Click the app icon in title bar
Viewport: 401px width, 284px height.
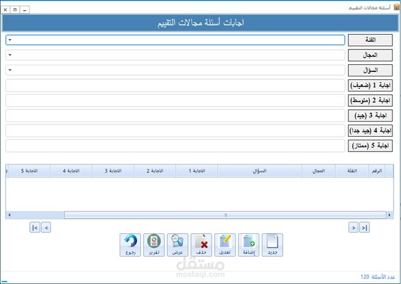click(x=396, y=7)
